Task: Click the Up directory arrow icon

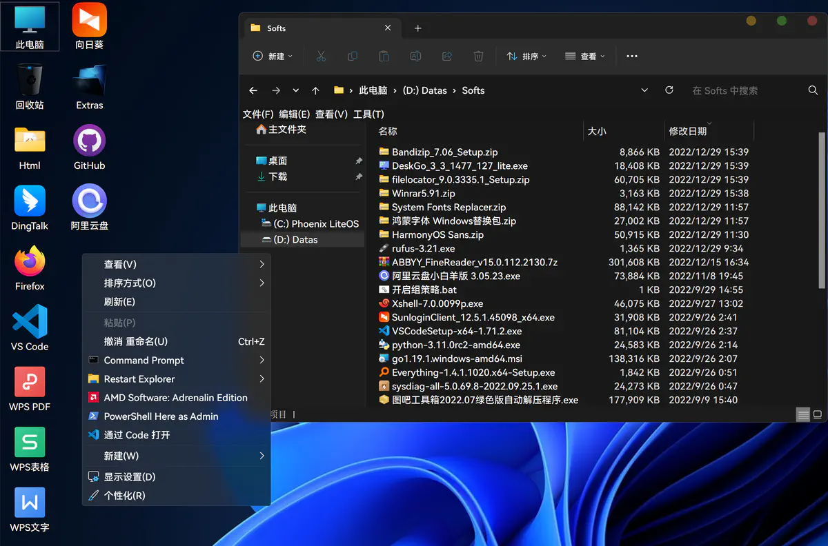Action: (315, 90)
